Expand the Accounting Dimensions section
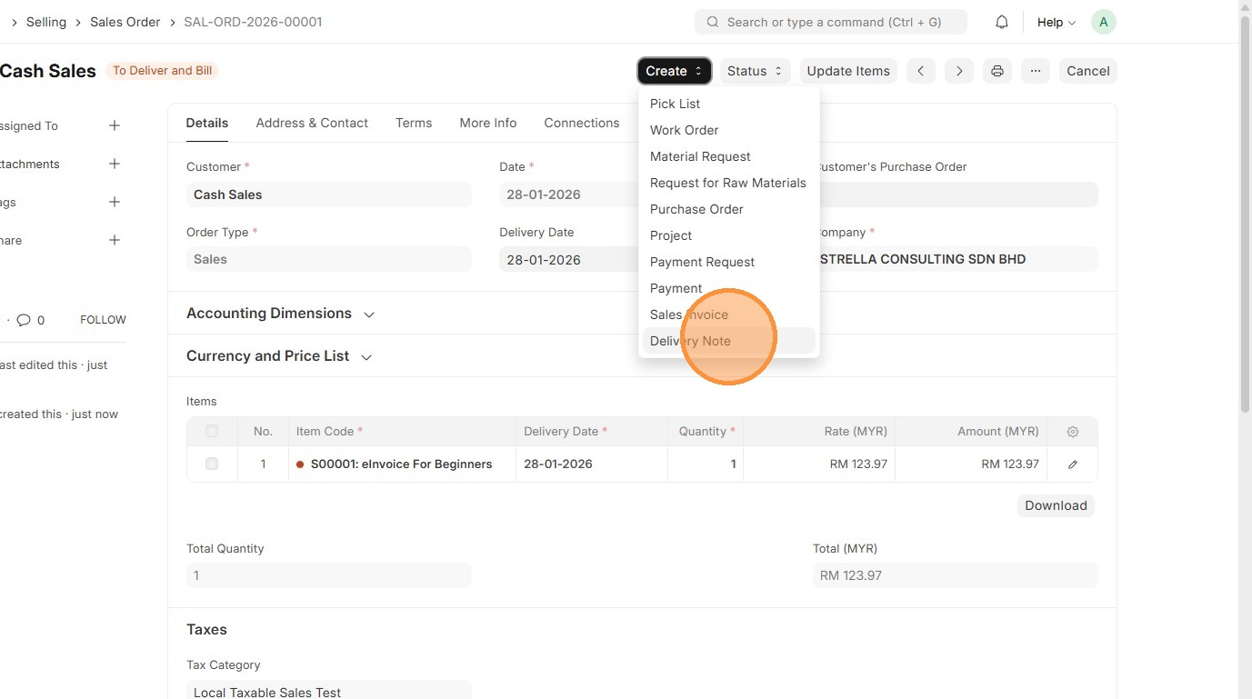 tap(280, 314)
